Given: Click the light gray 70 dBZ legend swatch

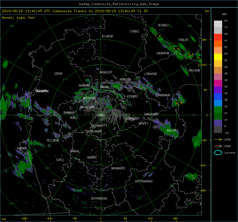Looking at the screenshot, I should point(218,24).
